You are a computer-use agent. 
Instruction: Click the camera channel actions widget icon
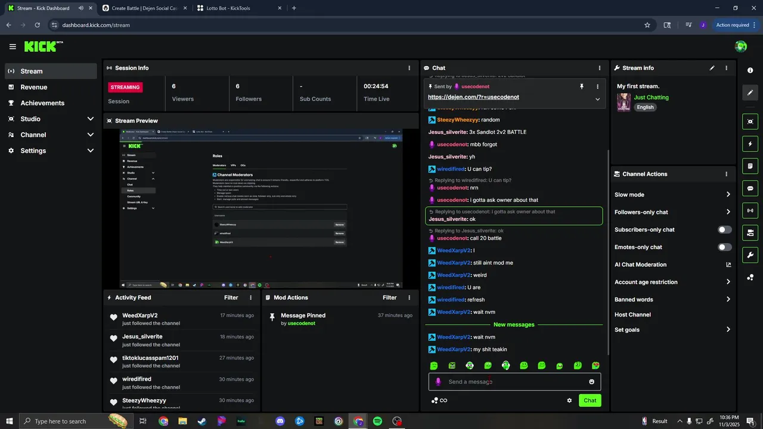(x=750, y=232)
